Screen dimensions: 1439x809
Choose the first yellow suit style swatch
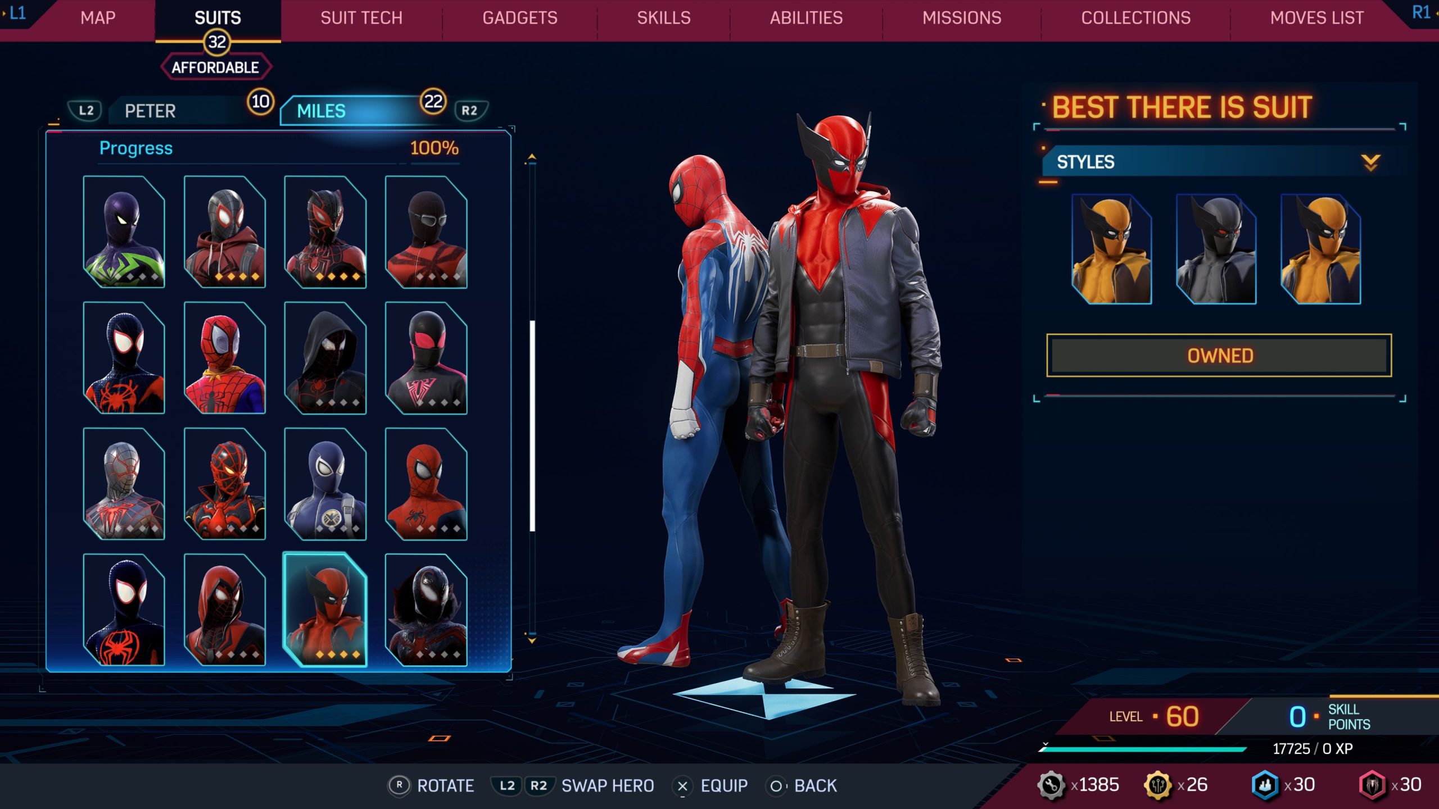1111,249
